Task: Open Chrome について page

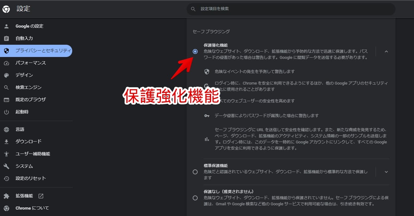Action: tap(36, 208)
